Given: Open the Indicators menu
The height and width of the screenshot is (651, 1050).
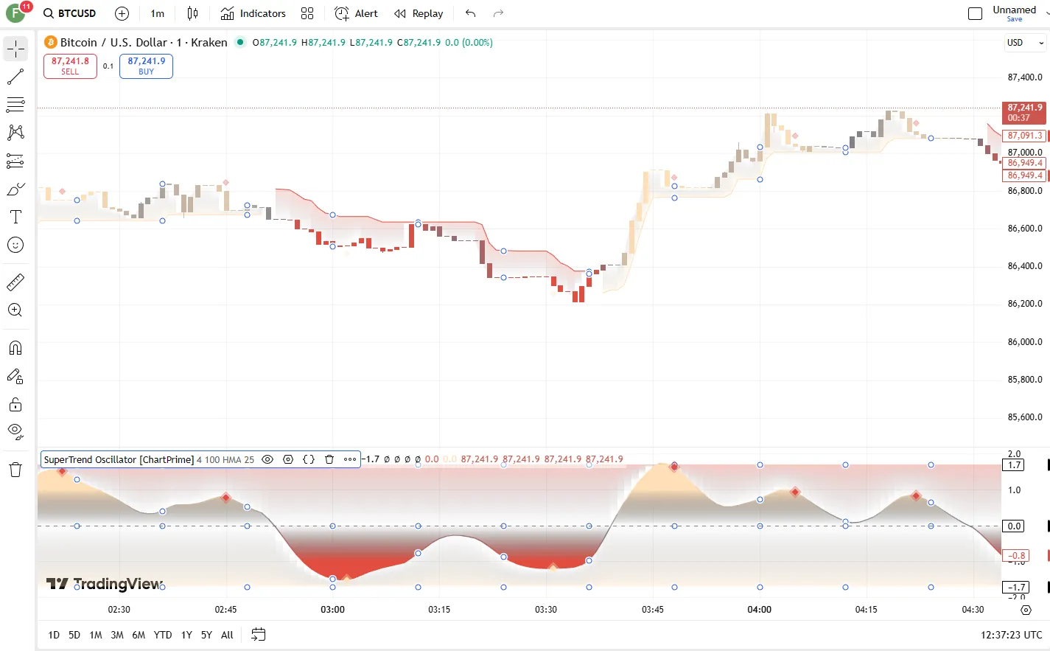Looking at the screenshot, I should pyautogui.click(x=253, y=13).
